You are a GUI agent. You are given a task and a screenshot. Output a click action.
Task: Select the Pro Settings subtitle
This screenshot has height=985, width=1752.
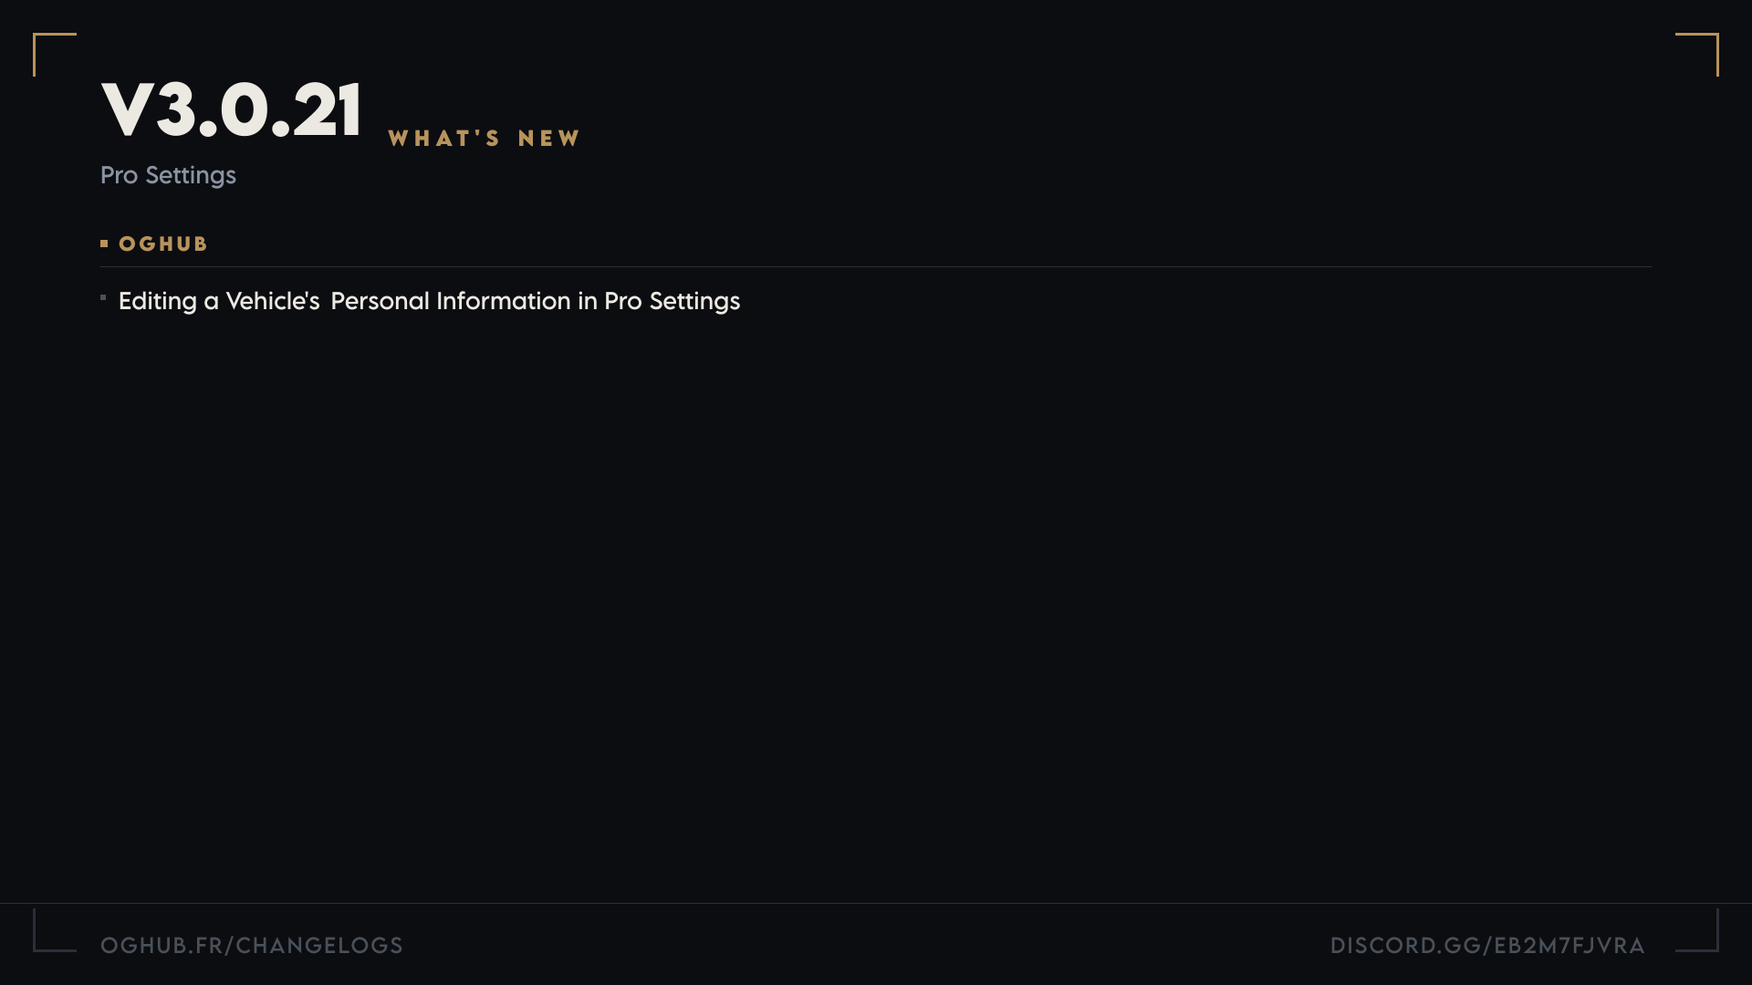(168, 175)
